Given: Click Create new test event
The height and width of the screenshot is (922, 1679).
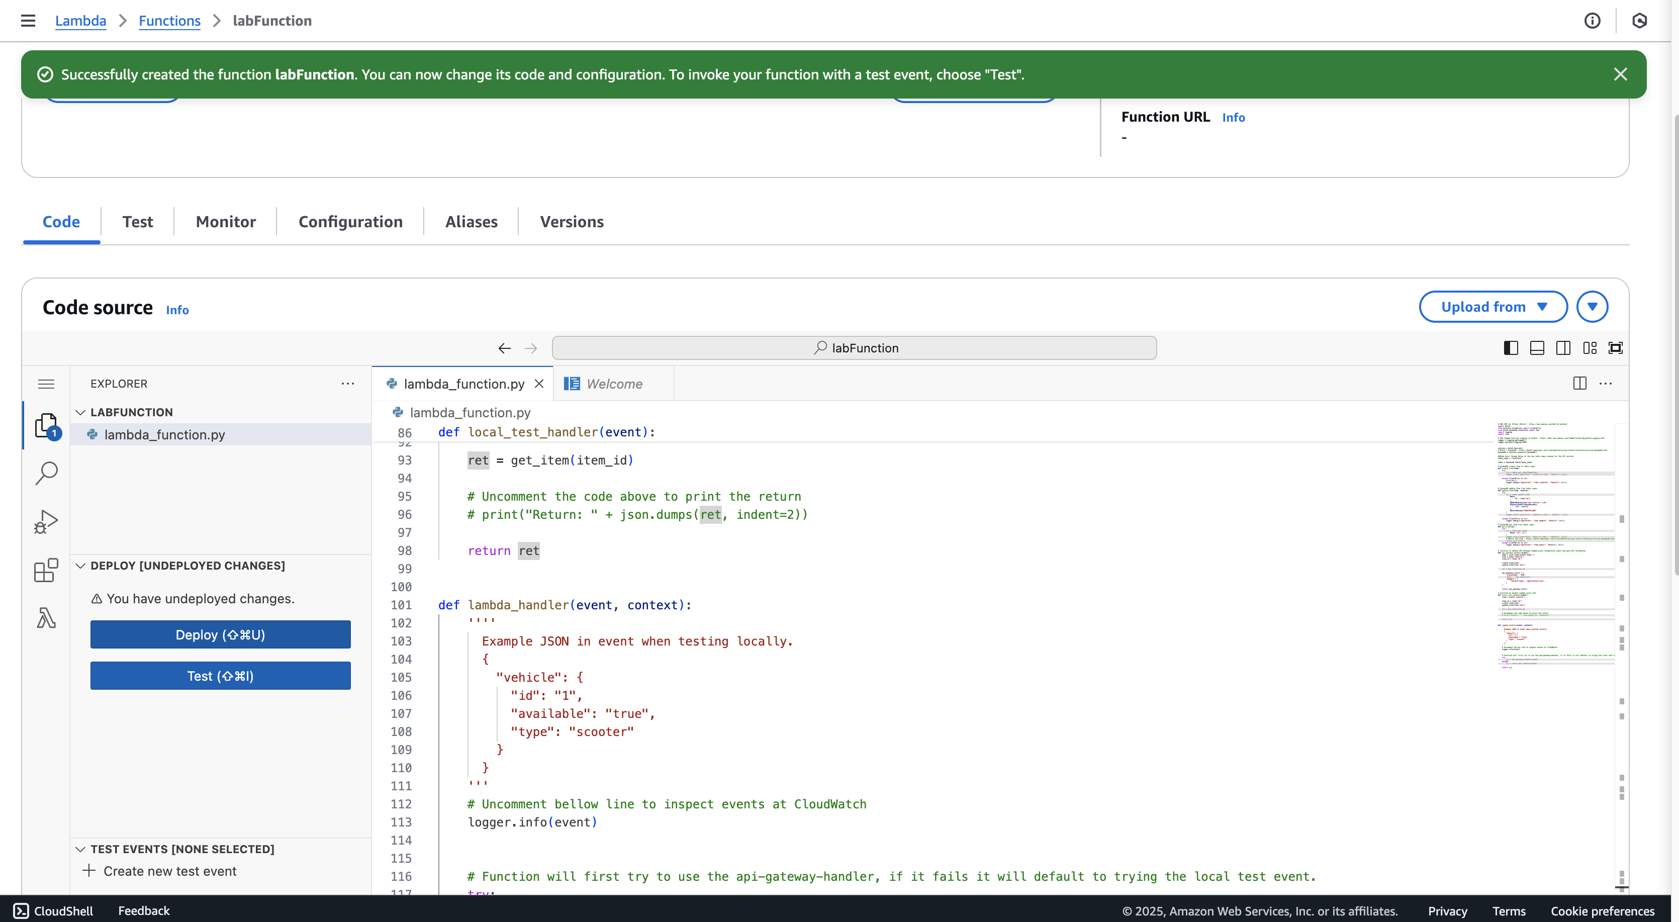Looking at the screenshot, I should (170, 871).
